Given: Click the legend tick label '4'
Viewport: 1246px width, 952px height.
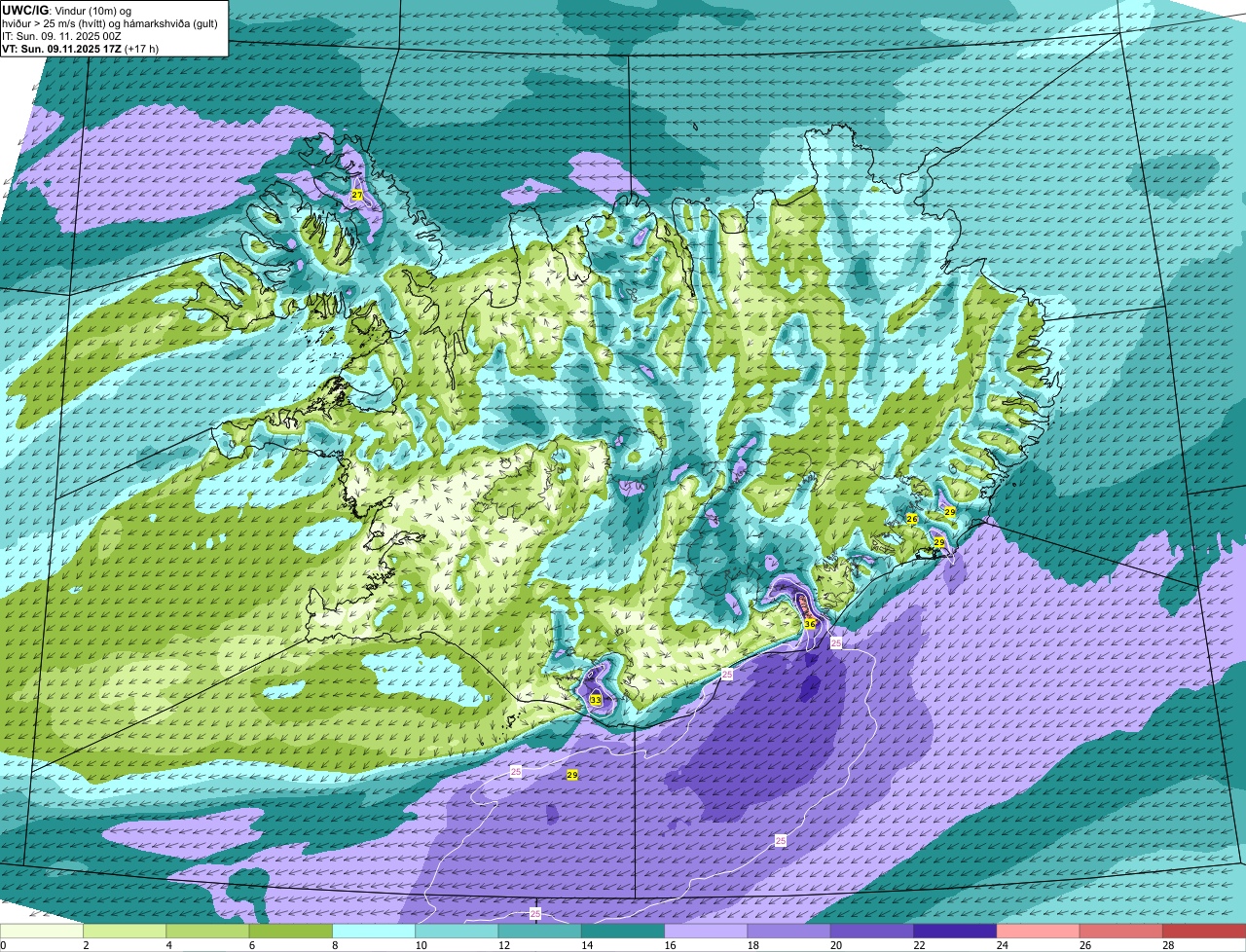Looking at the screenshot, I should (x=168, y=945).
